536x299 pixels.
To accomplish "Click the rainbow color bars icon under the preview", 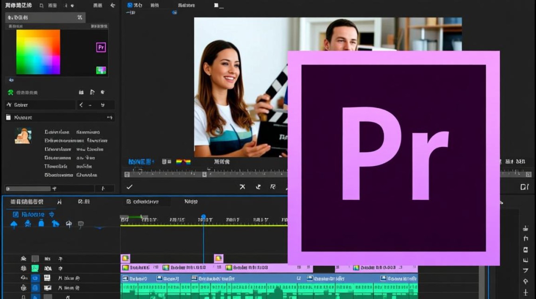I will pyautogui.click(x=183, y=162).
